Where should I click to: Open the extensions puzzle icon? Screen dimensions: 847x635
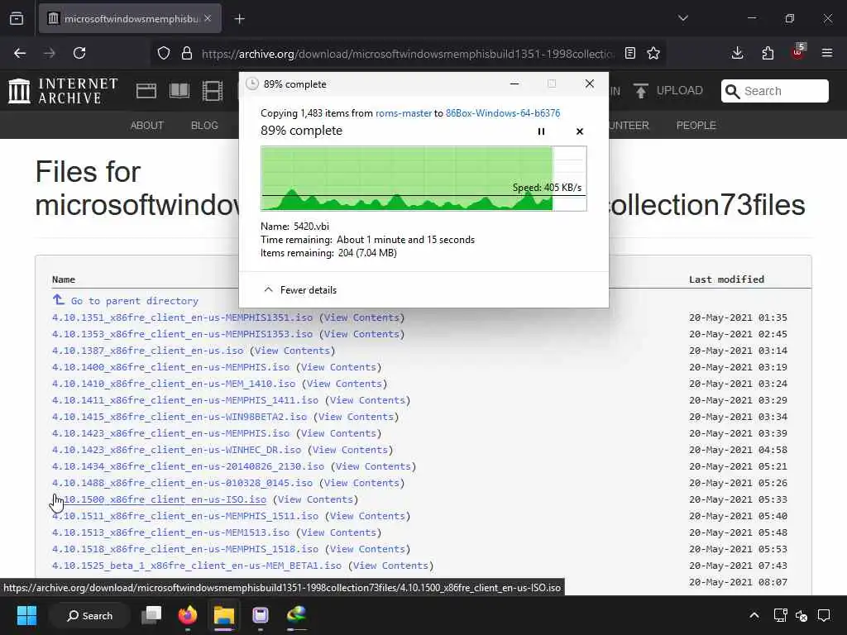point(768,53)
